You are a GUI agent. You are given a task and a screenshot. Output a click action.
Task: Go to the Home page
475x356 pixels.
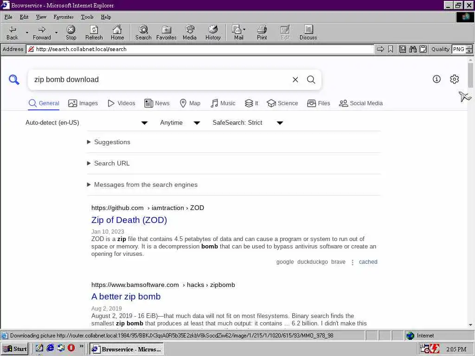coord(117,33)
